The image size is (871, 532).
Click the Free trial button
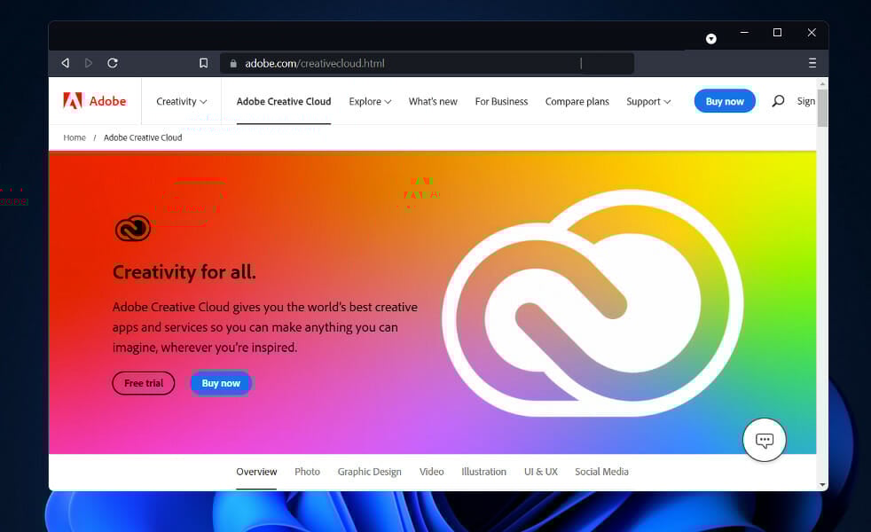point(144,383)
